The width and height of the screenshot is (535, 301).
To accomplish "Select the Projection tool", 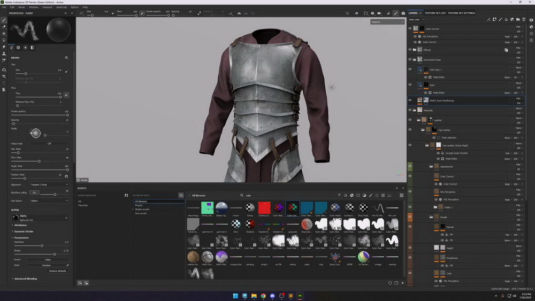I will coord(4,33).
